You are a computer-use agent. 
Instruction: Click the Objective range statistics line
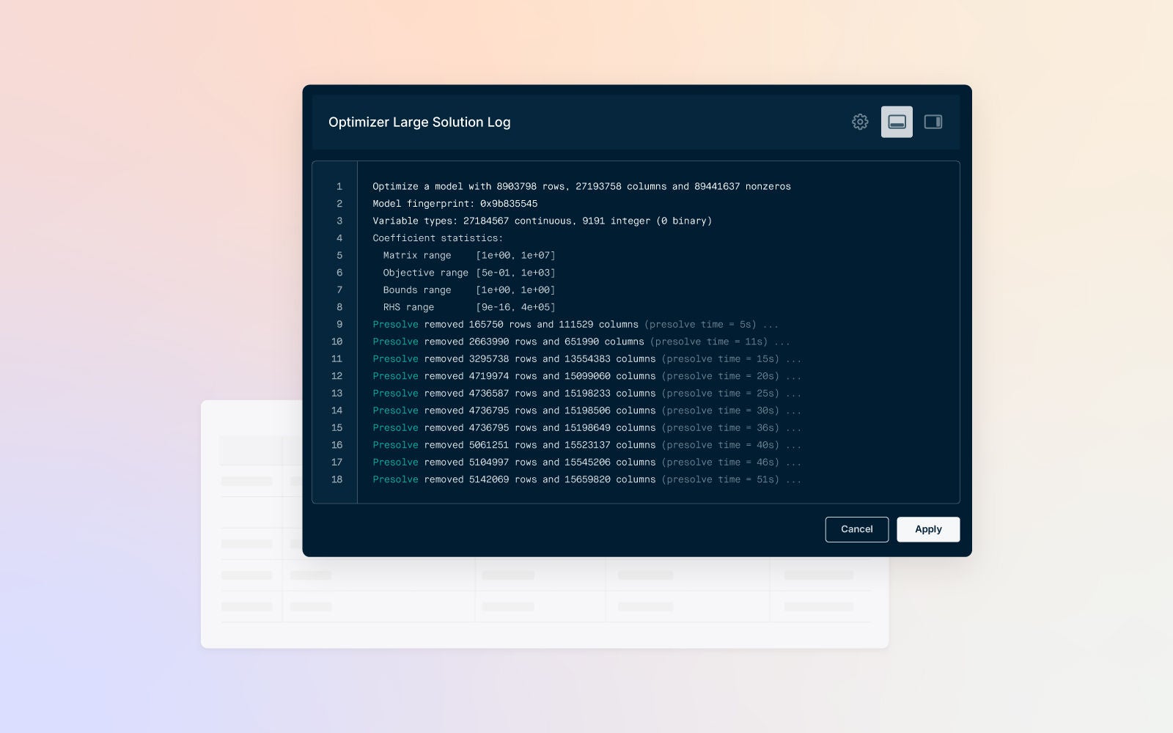pyautogui.click(x=468, y=272)
